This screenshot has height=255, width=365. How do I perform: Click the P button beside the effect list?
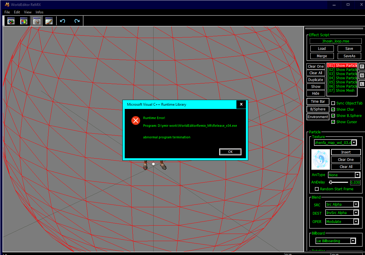tap(362, 66)
